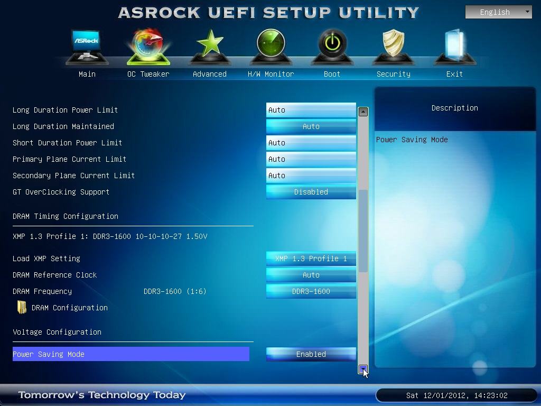The image size is (541, 406).
Task: Toggle the Power Saving Mode Enabled option
Action: click(x=311, y=354)
